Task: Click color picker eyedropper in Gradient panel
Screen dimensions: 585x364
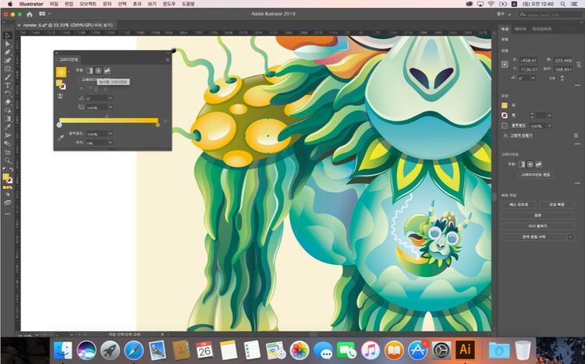Action: [61, 138]
